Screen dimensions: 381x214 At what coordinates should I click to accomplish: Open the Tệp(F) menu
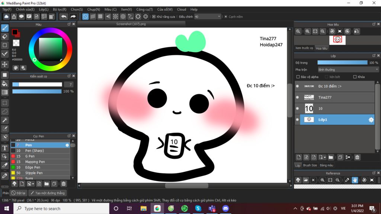(x=7, y=9)
